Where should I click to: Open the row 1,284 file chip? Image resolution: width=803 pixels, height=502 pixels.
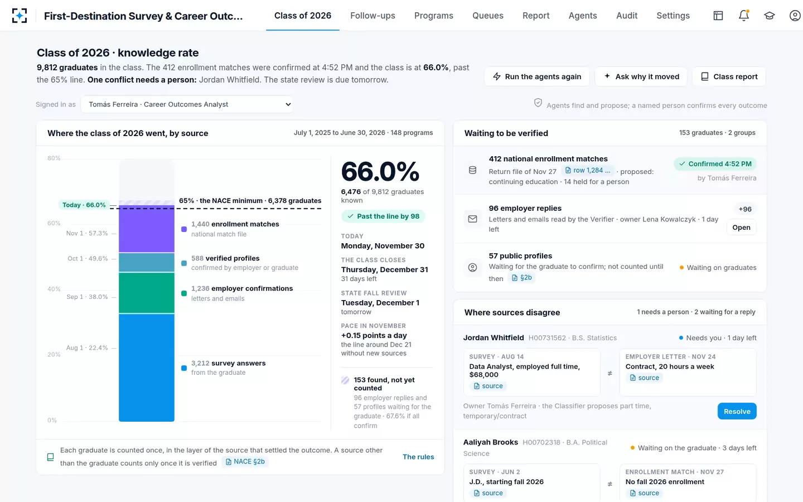coord(588,171)
